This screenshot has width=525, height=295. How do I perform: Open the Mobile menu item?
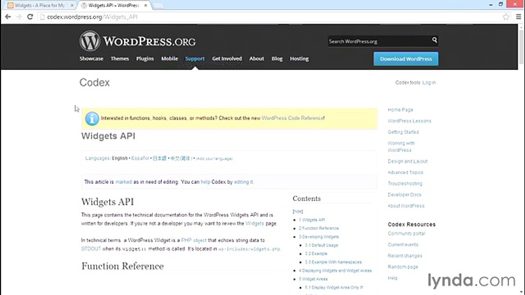click(169, 59)
